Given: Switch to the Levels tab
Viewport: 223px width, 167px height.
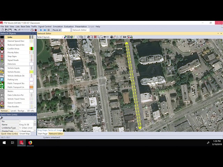Looking at the screenshot, I should (14, 111).
